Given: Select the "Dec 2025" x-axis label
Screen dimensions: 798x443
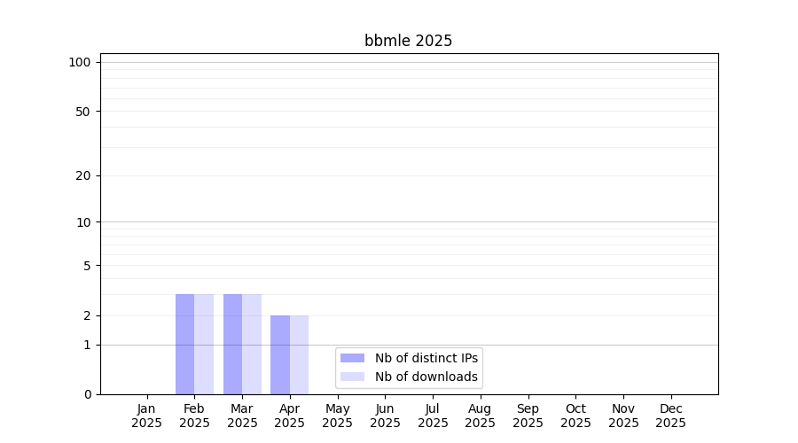Looking at the screenshot, I should [x=670, y=416].
